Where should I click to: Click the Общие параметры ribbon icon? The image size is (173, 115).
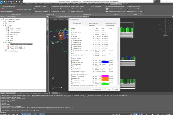[x=2, y=9]
